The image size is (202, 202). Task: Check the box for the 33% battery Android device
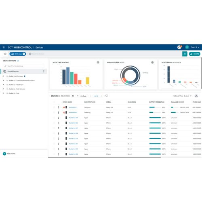click(x=54, y=112)
